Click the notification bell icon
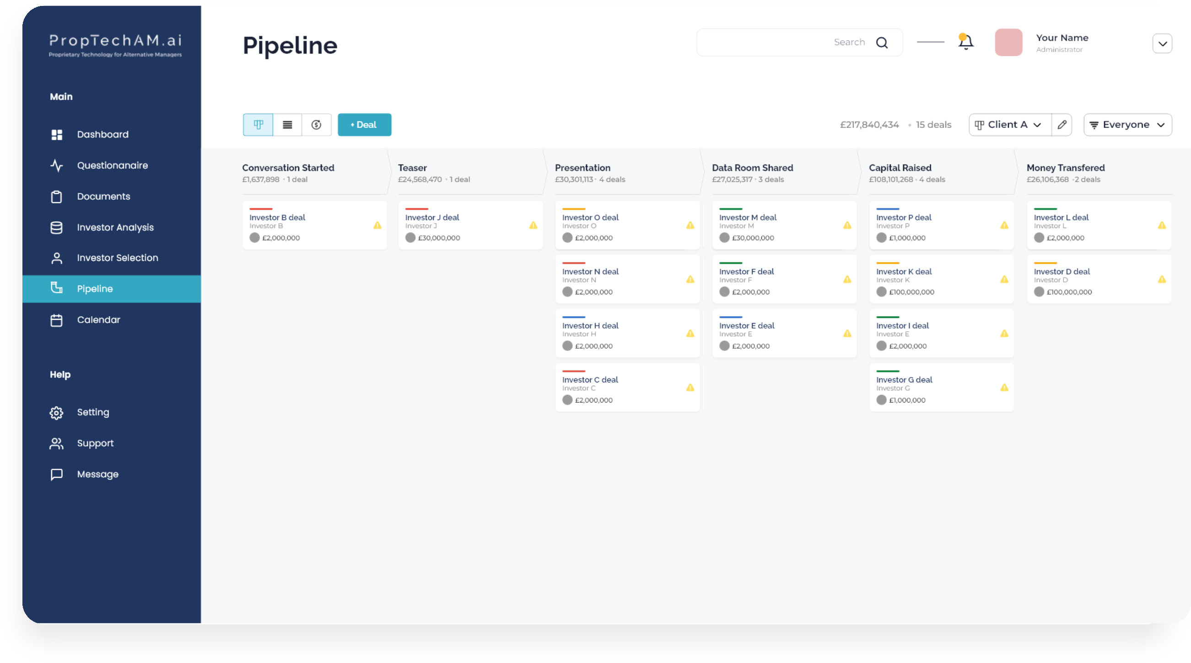This screenshot has height=663, width=1191. (965, 42)
